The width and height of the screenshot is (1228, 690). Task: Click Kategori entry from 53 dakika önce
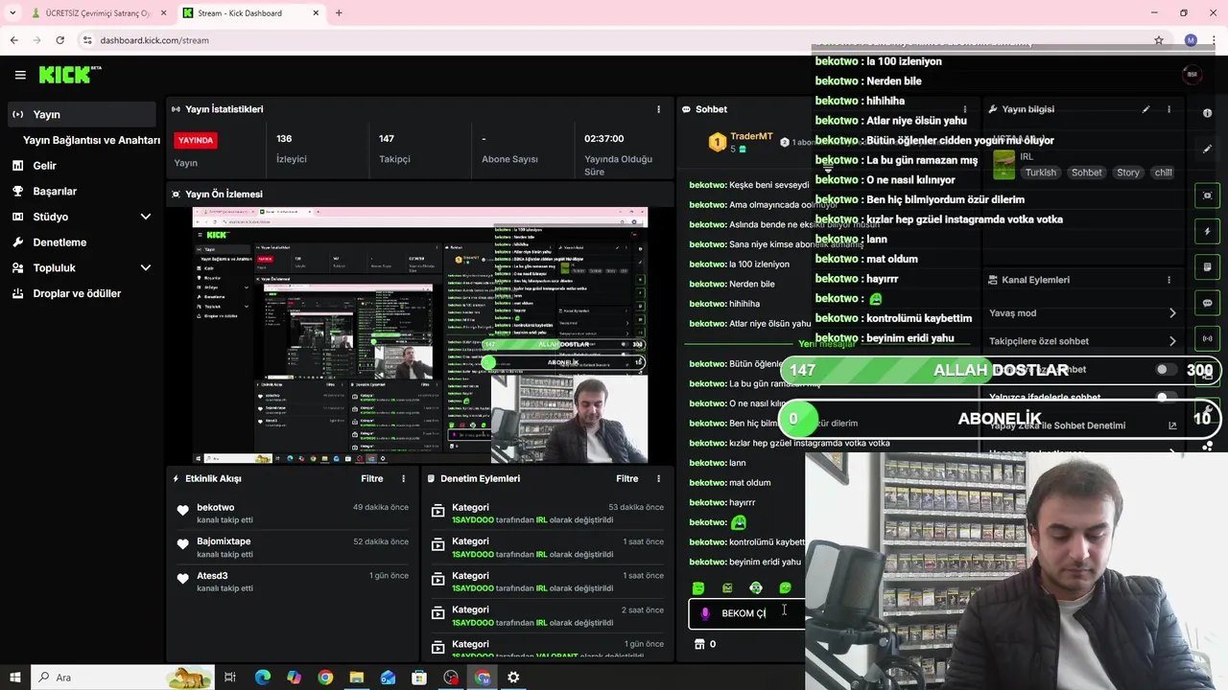pos(547,514)
